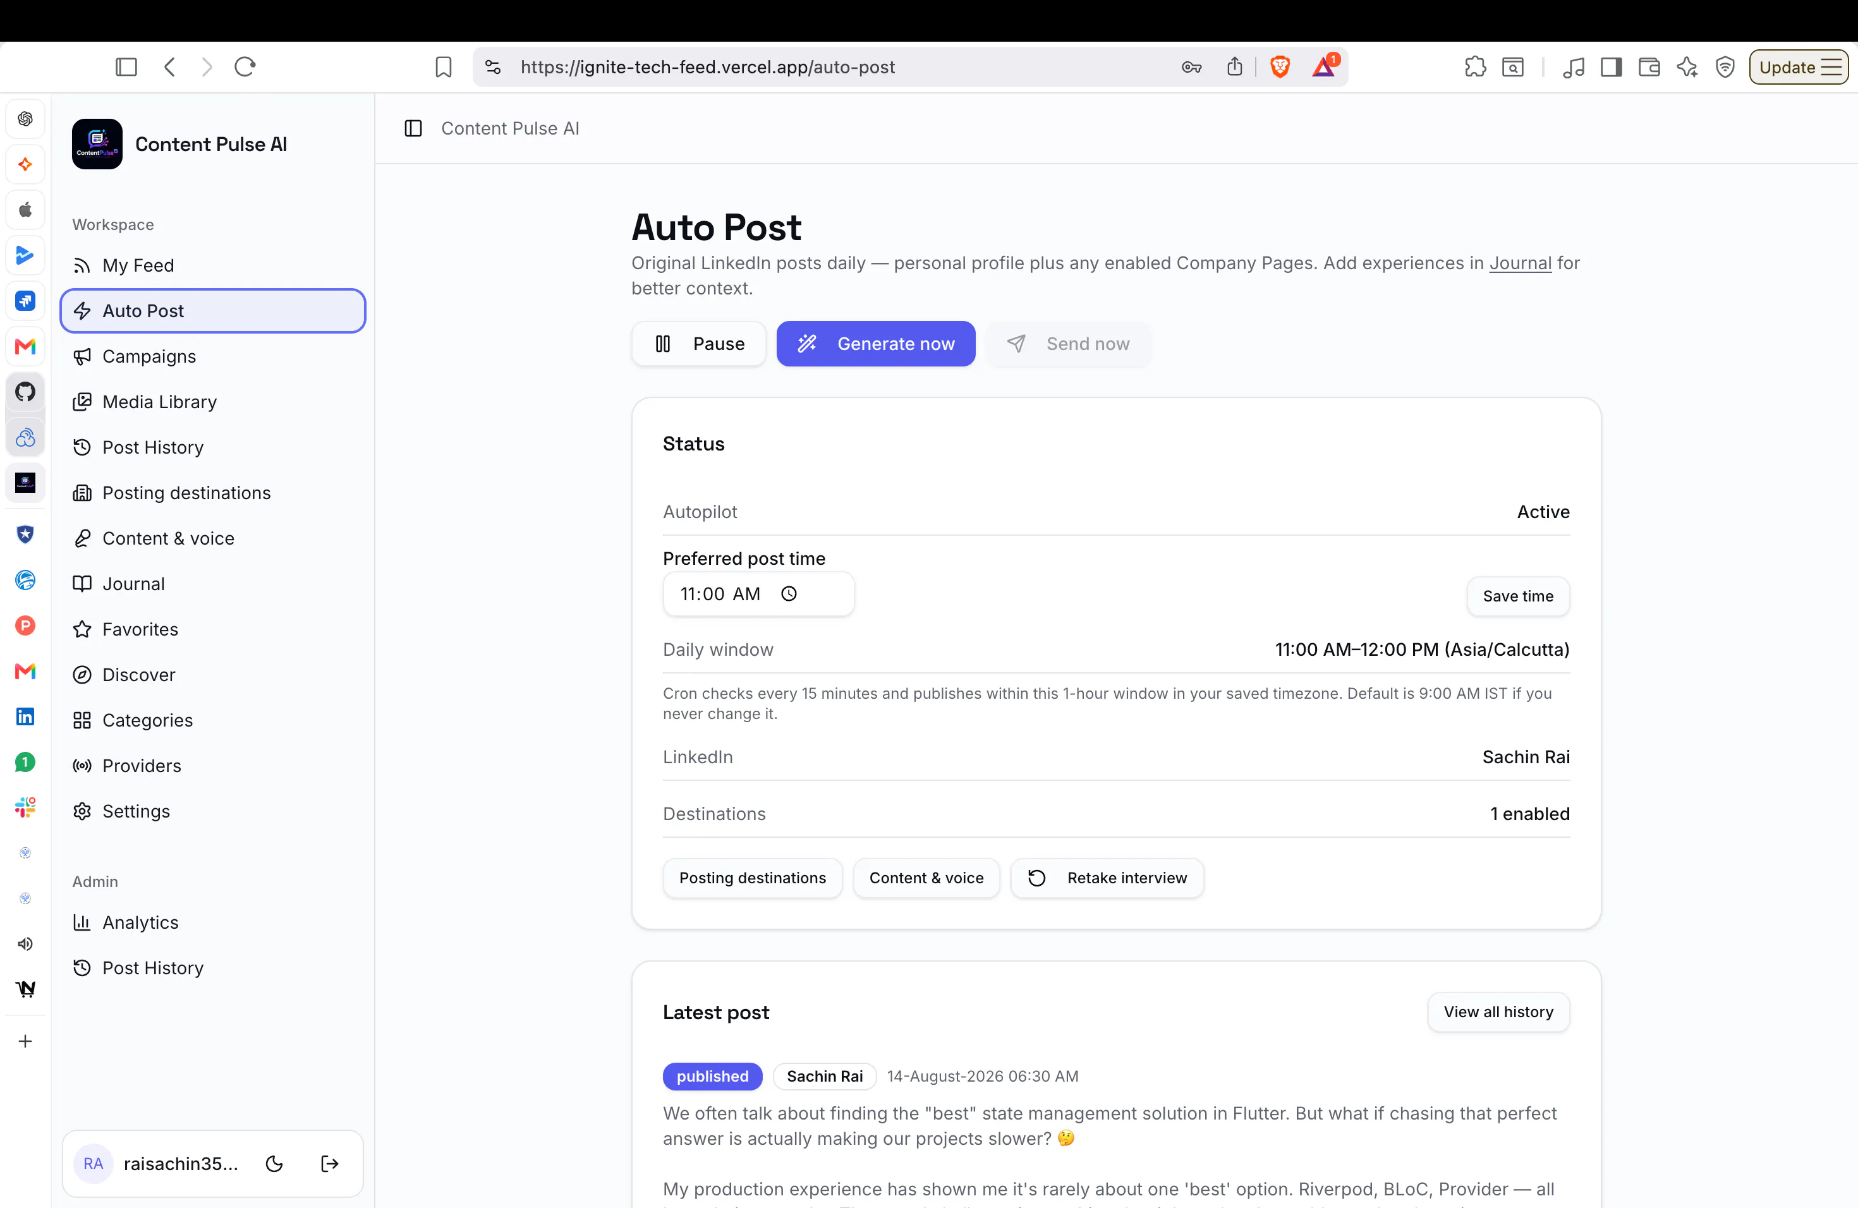1858x1208 pixels.
Task: Open the Discover page
Action: pyautogui.click(x=212, y=675)
